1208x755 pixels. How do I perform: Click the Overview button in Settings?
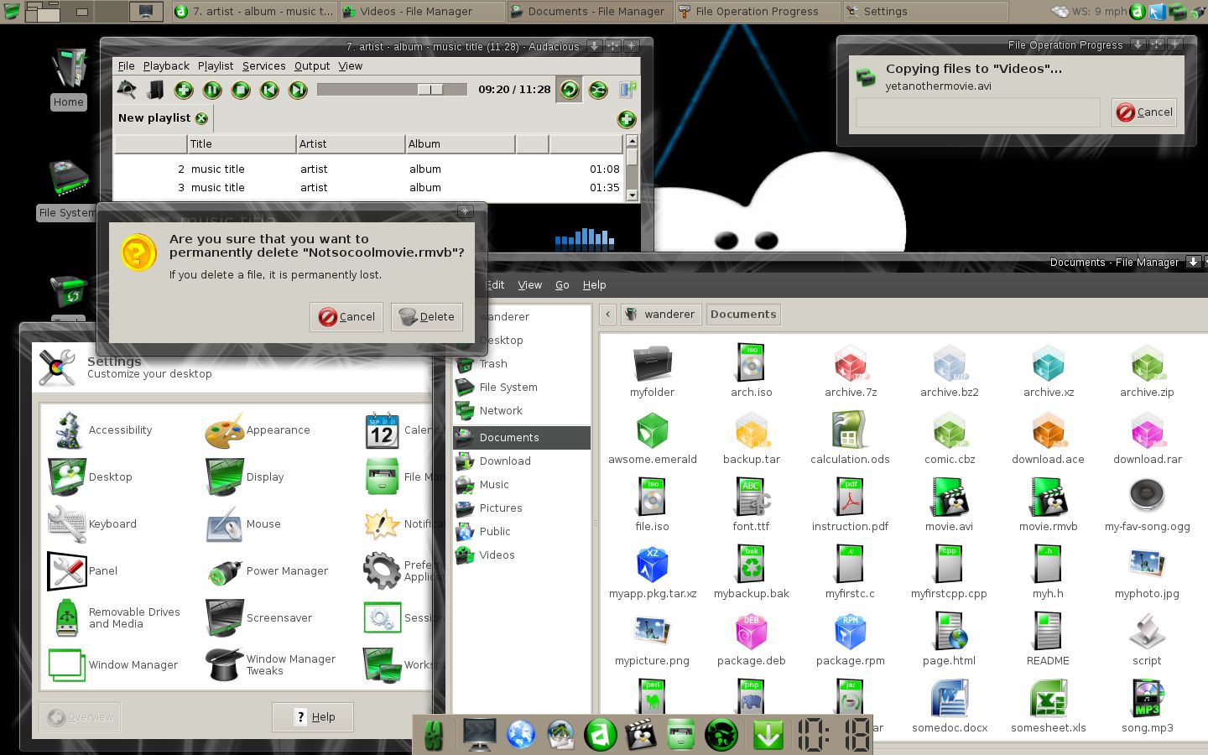[x=81, y=717]
